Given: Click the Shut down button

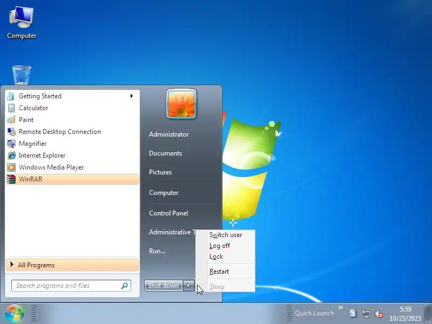Looking at the screenshot, I should point(164,286).
